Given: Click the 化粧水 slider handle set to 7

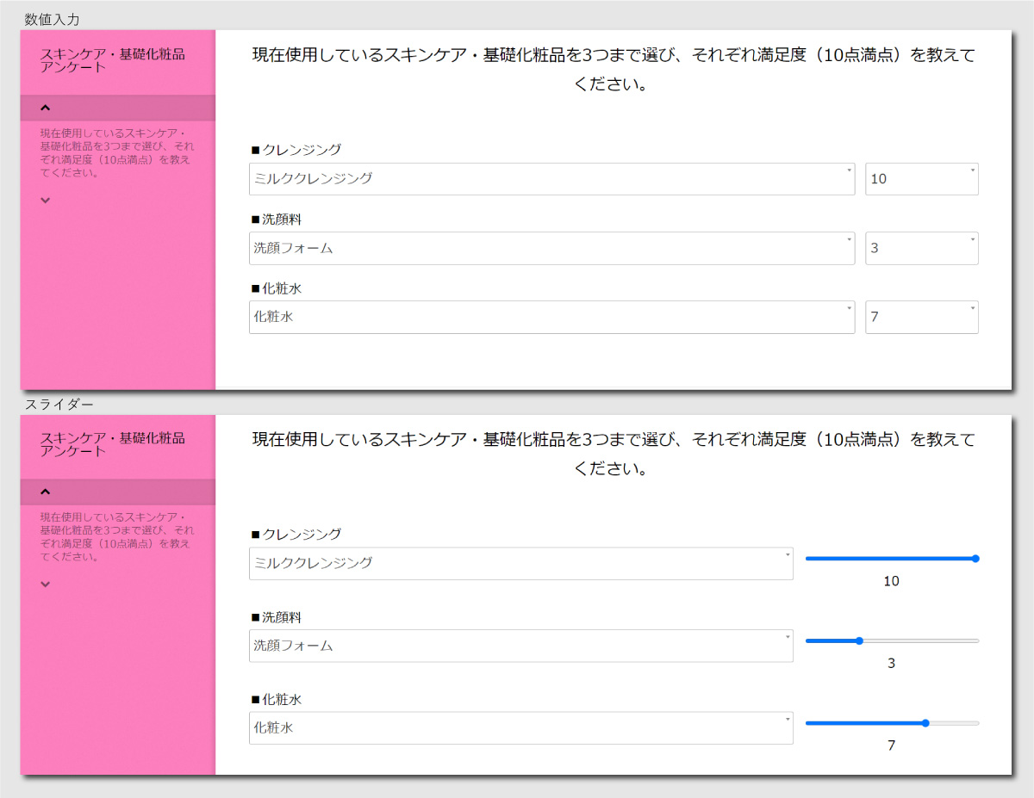Looking at the screenshot, I should click(925, 723).
